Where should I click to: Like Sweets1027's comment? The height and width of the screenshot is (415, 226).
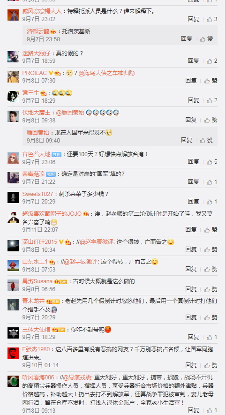click(212, 202)
